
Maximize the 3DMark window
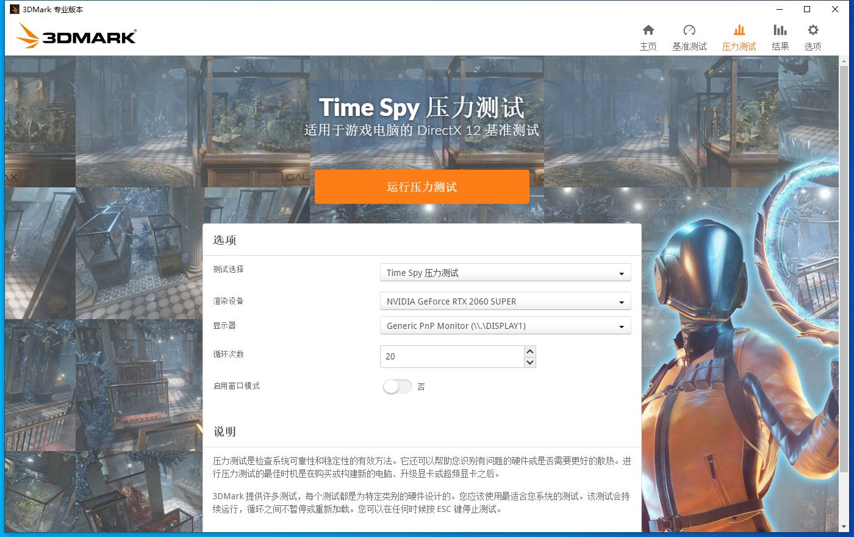[807, 9]
